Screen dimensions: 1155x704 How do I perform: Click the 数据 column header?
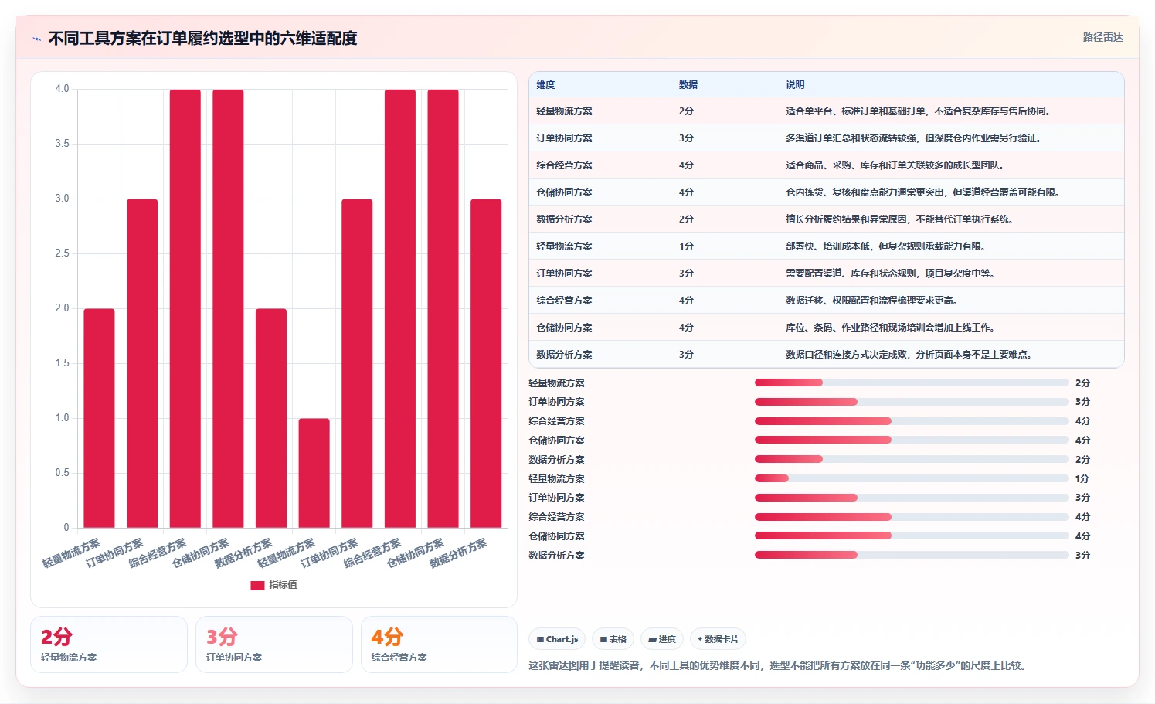pos(688,85)
